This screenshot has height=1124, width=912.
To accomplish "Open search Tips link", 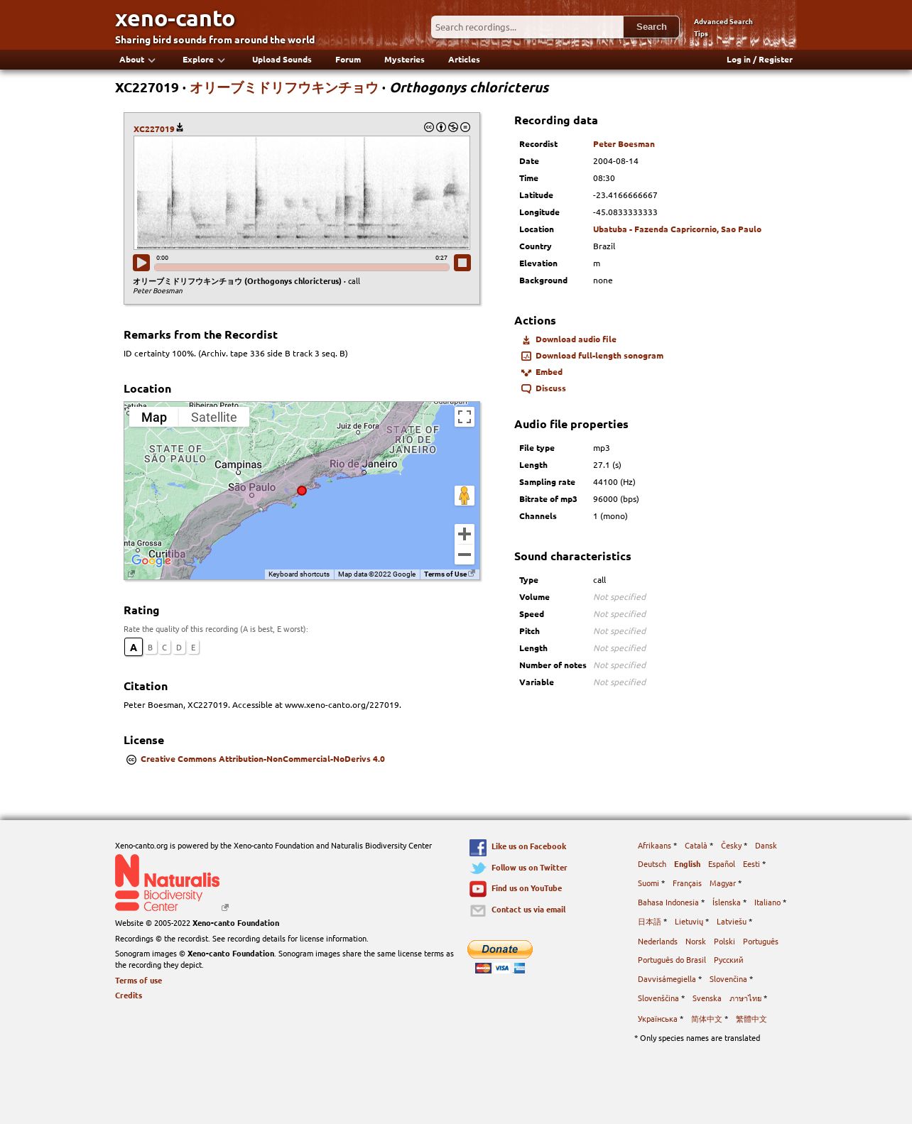I will [x=701, y=33].
